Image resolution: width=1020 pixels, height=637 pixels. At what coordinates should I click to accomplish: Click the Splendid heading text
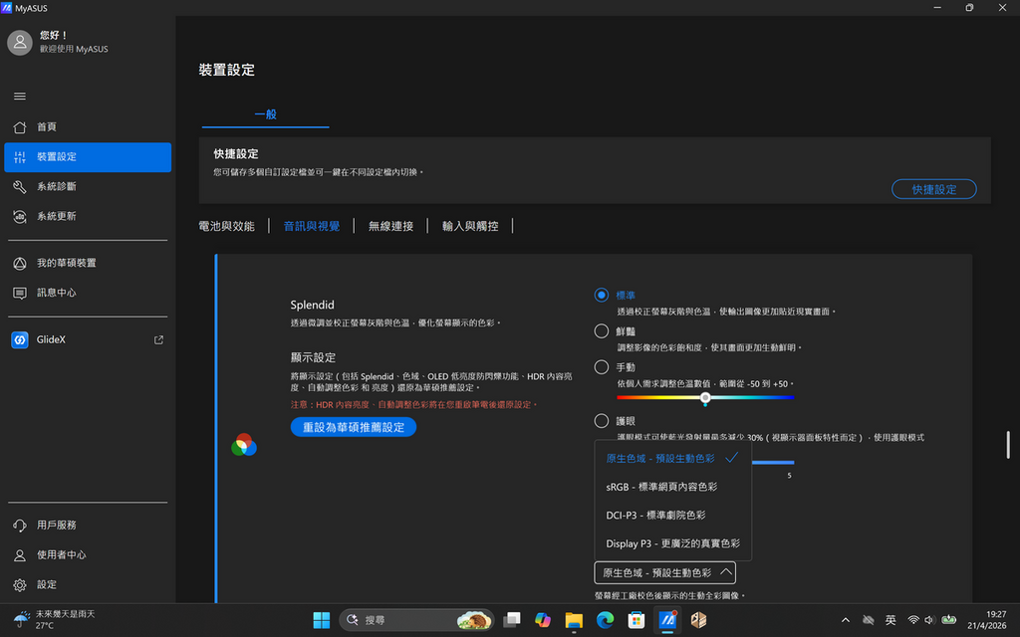tap(312, 305)
